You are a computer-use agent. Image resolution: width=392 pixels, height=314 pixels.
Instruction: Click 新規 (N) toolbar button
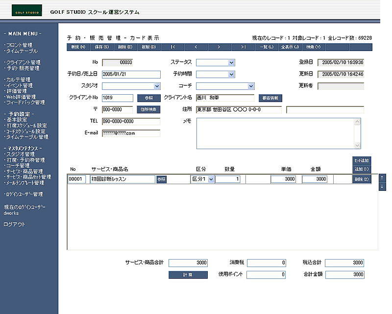point(78,47)
